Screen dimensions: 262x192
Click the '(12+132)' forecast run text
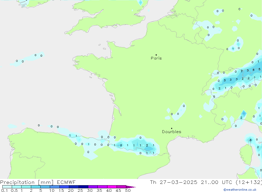click(x=249, y=182)
